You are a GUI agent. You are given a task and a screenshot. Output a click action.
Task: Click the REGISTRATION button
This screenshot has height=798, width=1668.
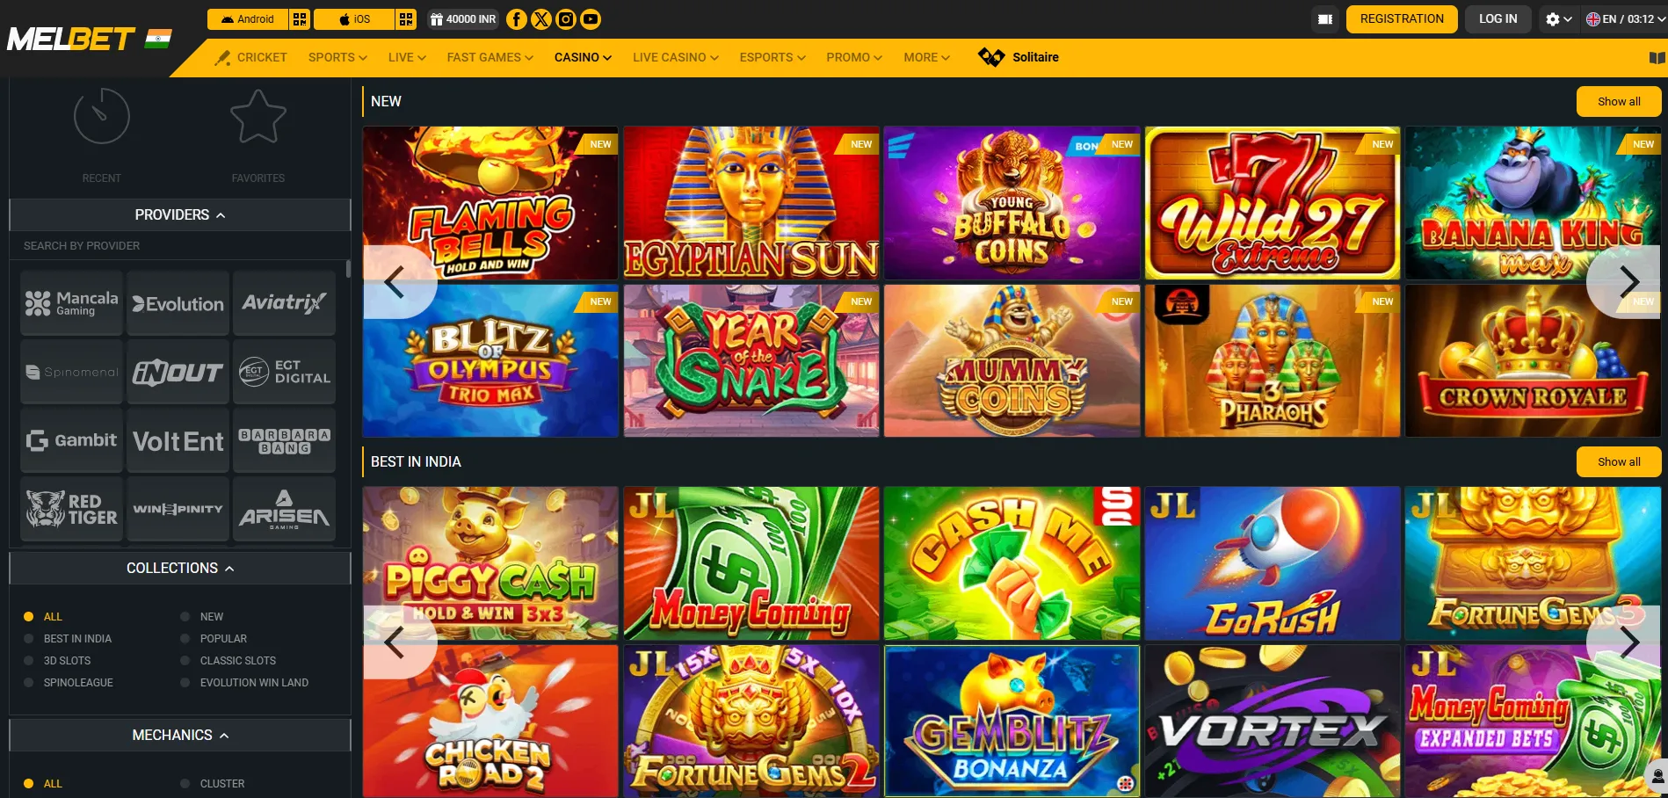click(x=1402, y=19)
